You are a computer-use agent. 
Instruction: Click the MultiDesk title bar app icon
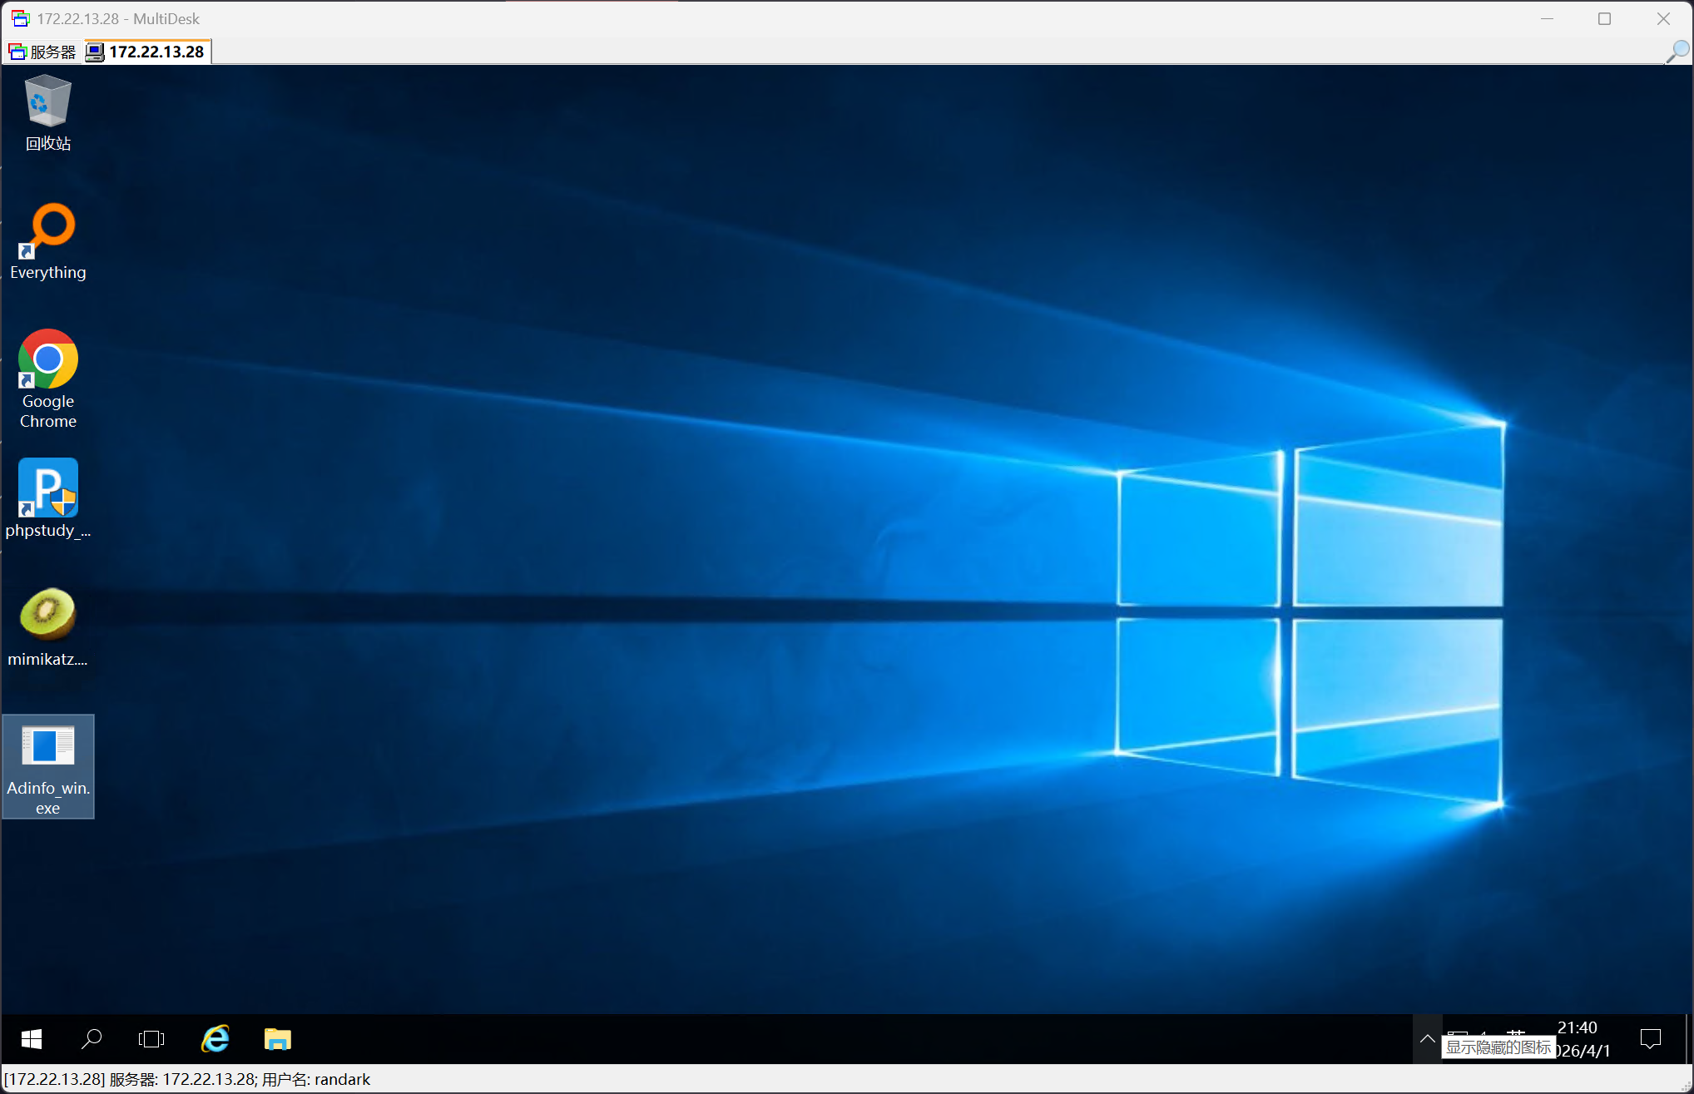click(x=20, y=18)
